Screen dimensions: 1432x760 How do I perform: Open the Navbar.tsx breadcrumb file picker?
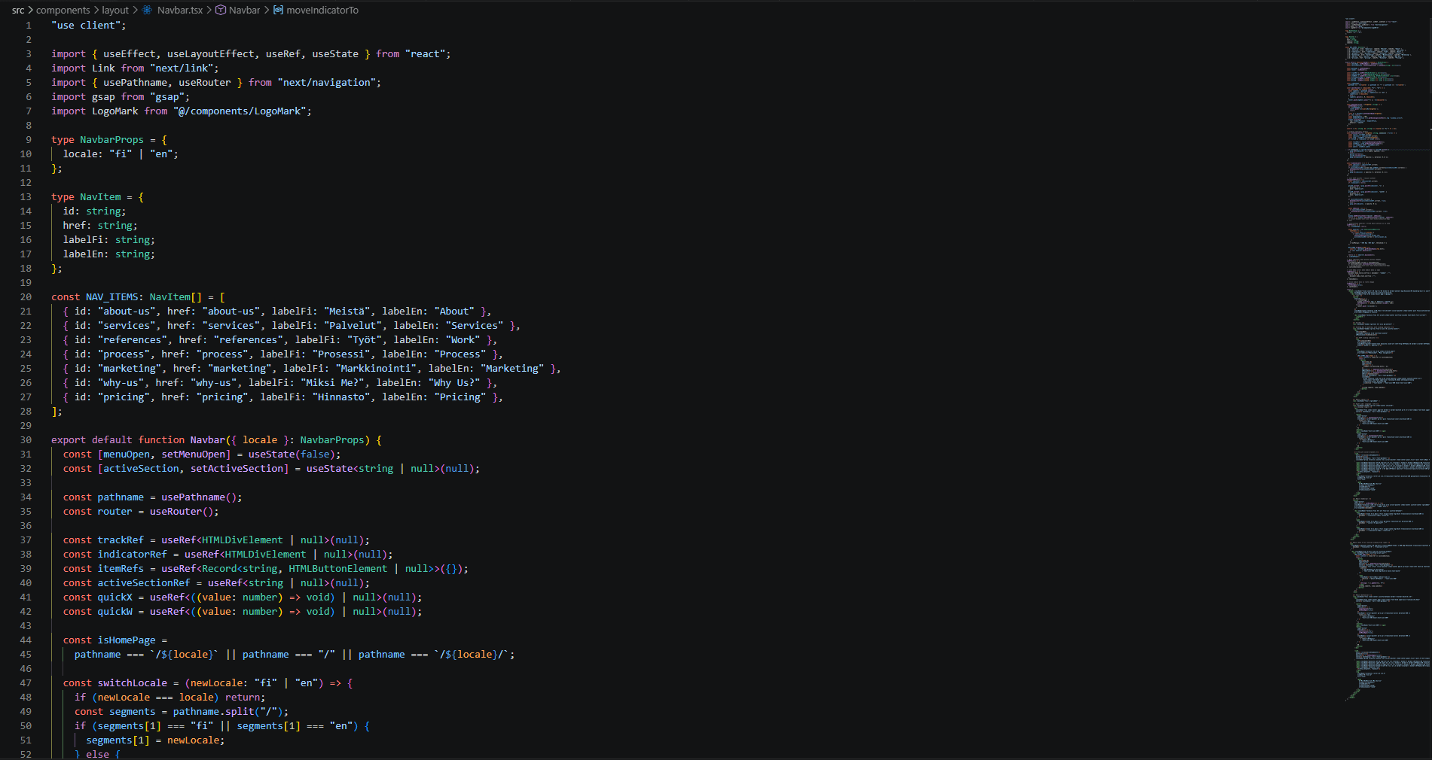[180, 11]
